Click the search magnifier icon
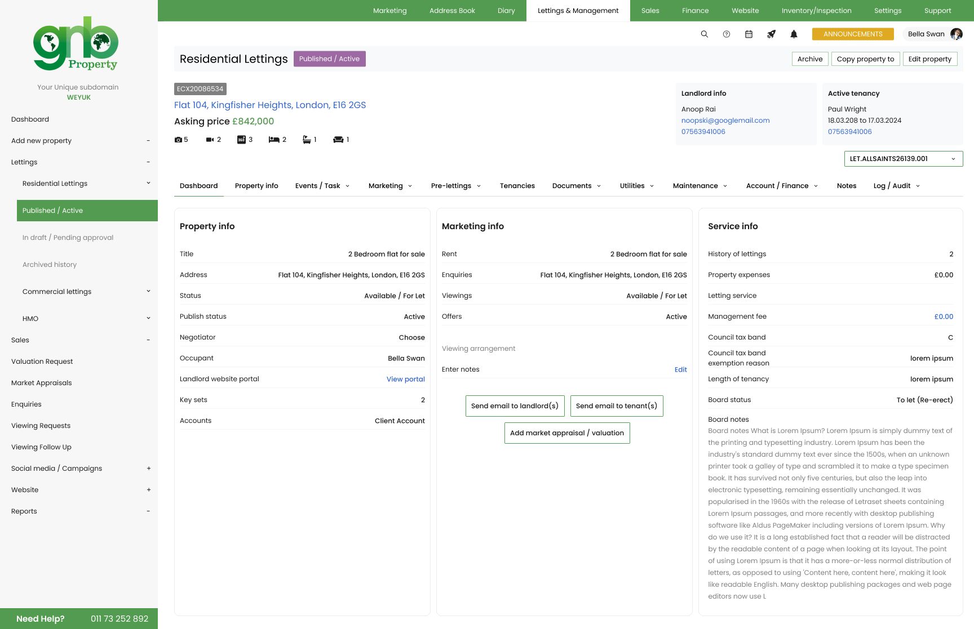The image size is (974, 629). click(x=704, y=34)
